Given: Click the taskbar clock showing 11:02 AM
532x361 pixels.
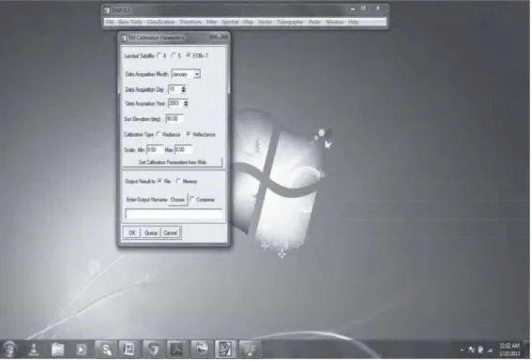Looking at the screenshot, I should 509,350.
